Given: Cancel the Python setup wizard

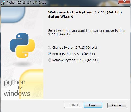Looking at the screenshot, I should (117, 105).
